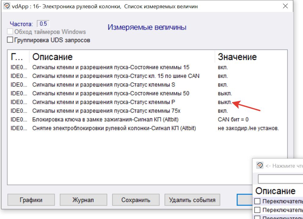Click the Частота 0.5 input field
Image resolution: width=303 pixels, height=219 pixels.
coord(43,24)
